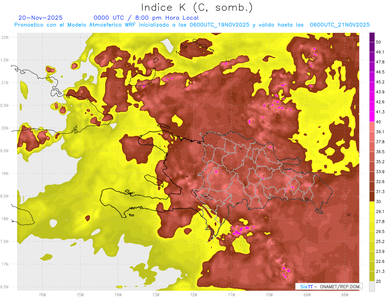Click the colorbar value '41.3'
This screenshot has width=387, height=299.
tap(380, 112)
